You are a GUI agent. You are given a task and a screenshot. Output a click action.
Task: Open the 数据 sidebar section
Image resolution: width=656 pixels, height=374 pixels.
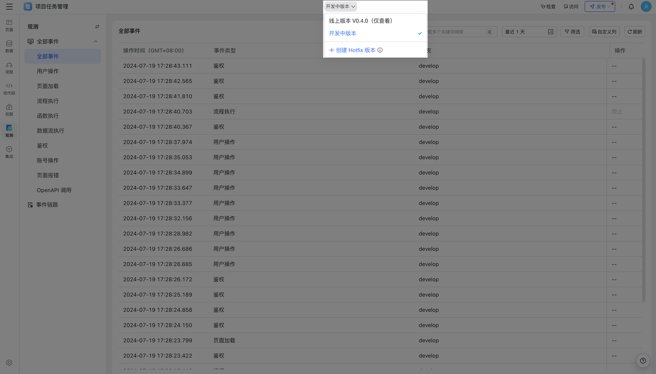pos(9,47)
